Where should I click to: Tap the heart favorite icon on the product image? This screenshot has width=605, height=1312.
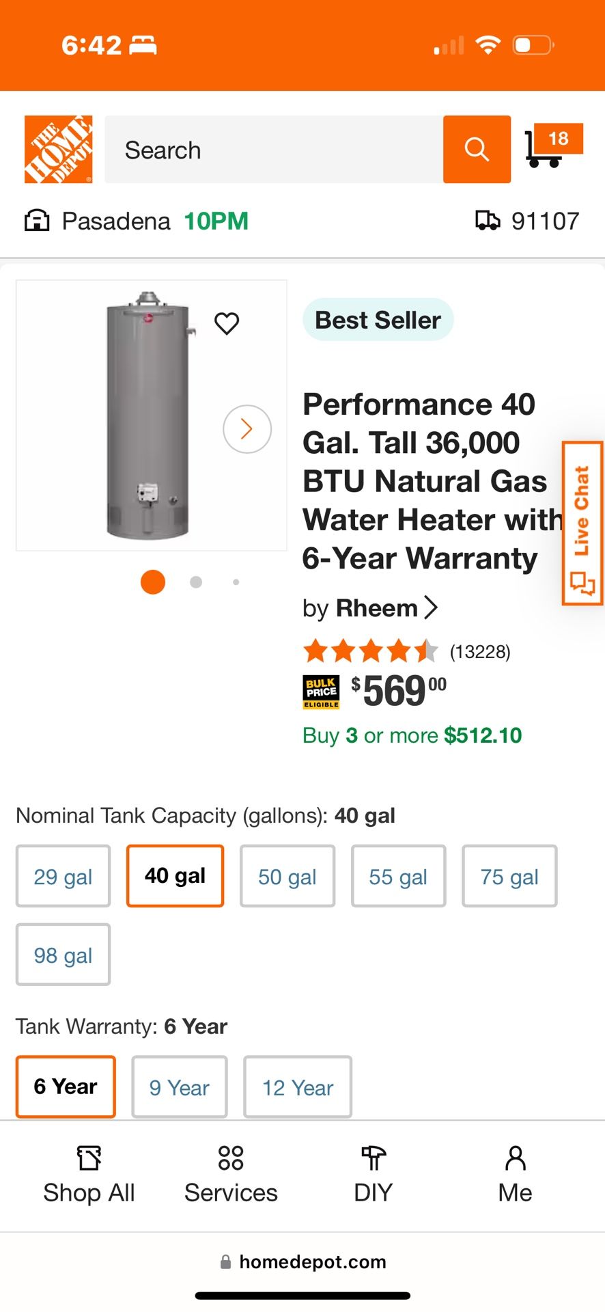[x=227, y=323]
